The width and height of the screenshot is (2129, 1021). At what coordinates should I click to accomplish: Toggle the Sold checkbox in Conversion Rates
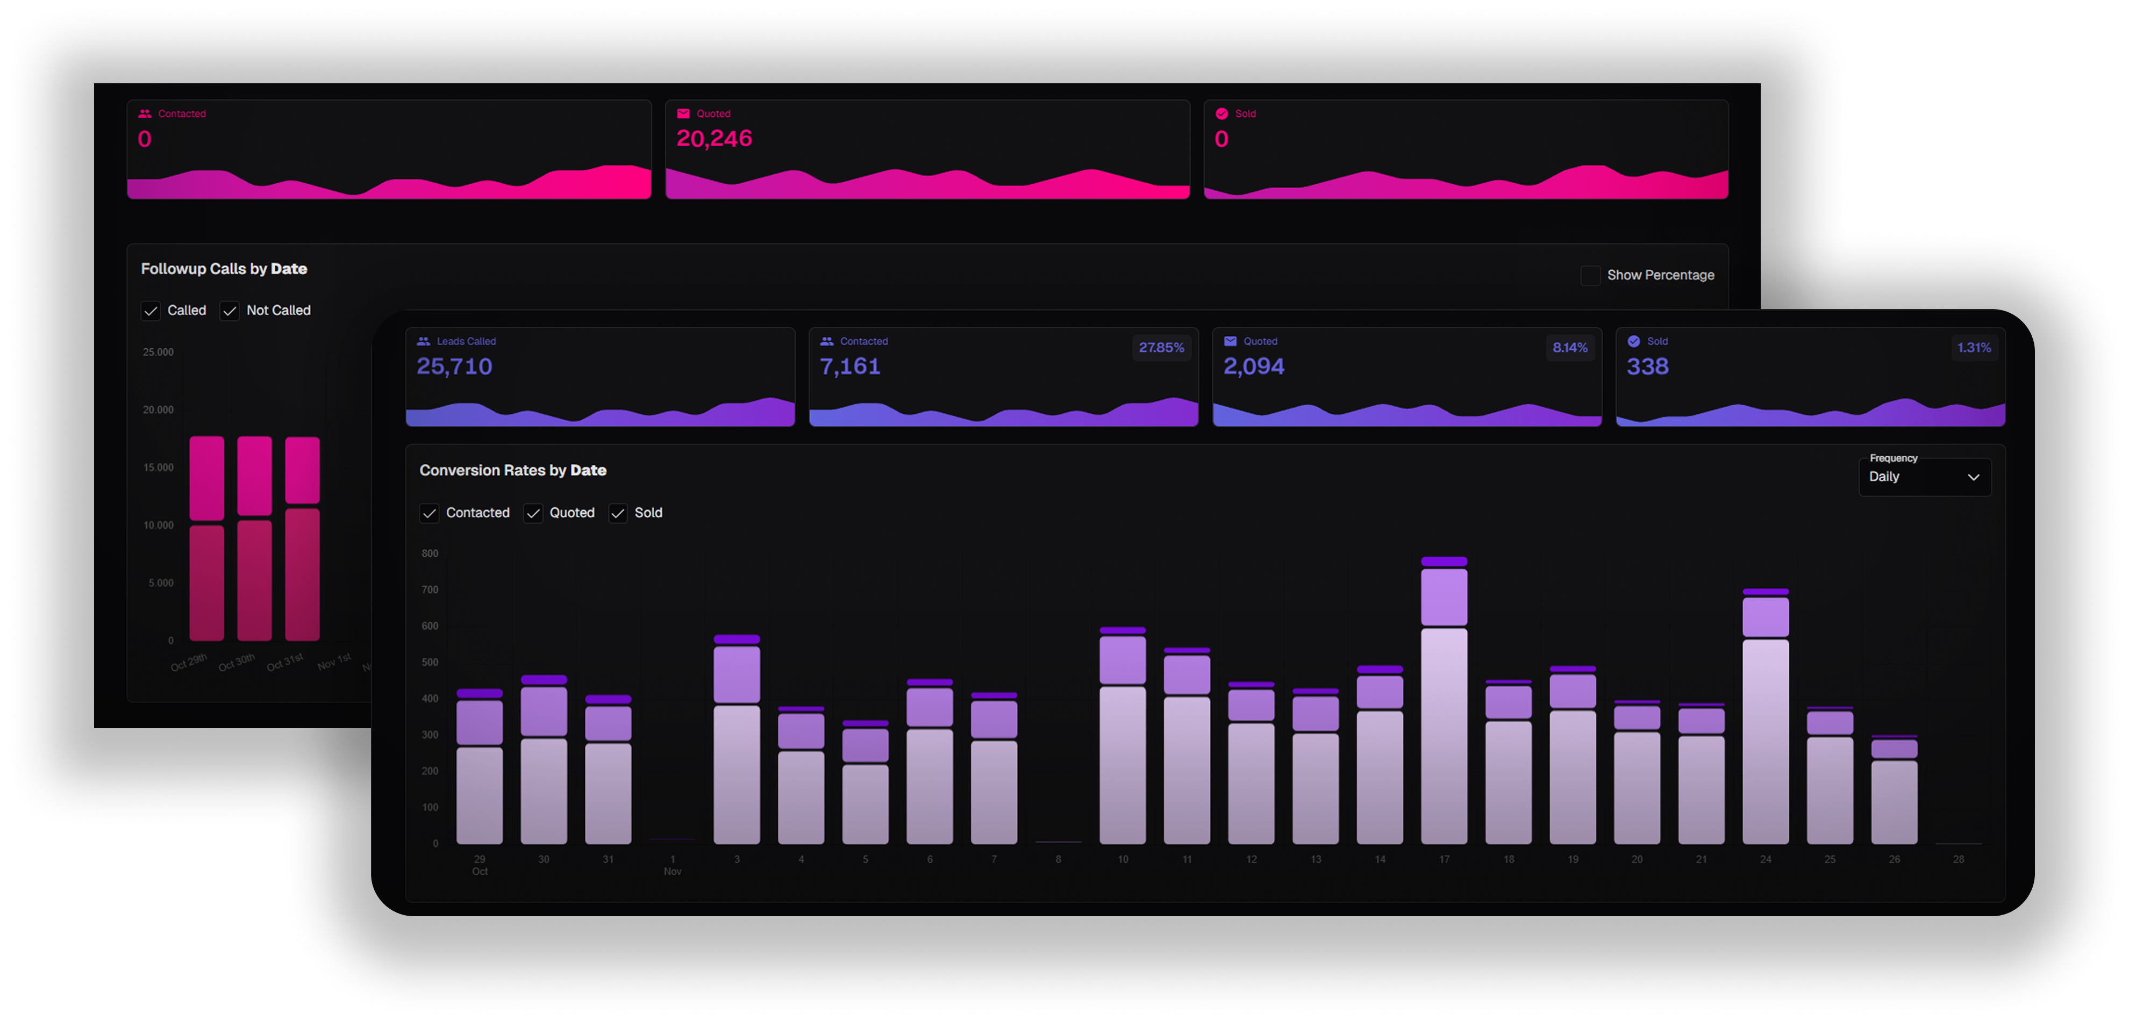click(x=617, y=513)
